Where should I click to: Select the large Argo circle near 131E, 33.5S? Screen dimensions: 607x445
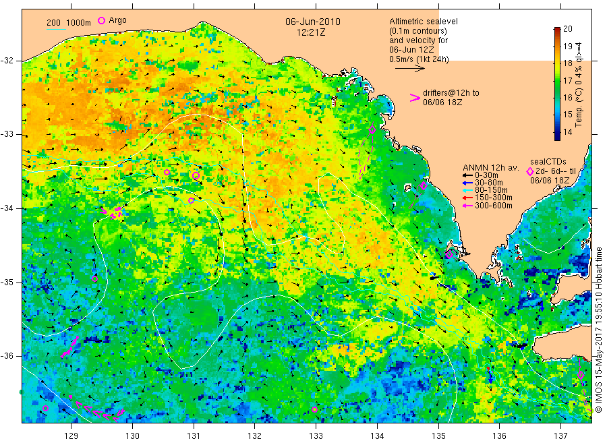(x=196, y=176)
